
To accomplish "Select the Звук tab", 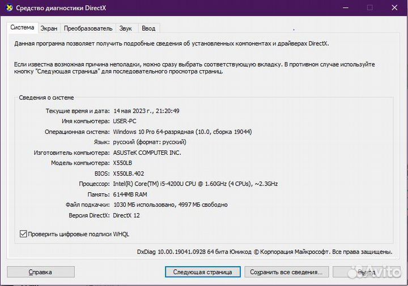I will pos(125,28).
